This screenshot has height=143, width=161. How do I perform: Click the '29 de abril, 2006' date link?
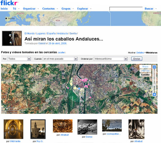tap(57, 44)
